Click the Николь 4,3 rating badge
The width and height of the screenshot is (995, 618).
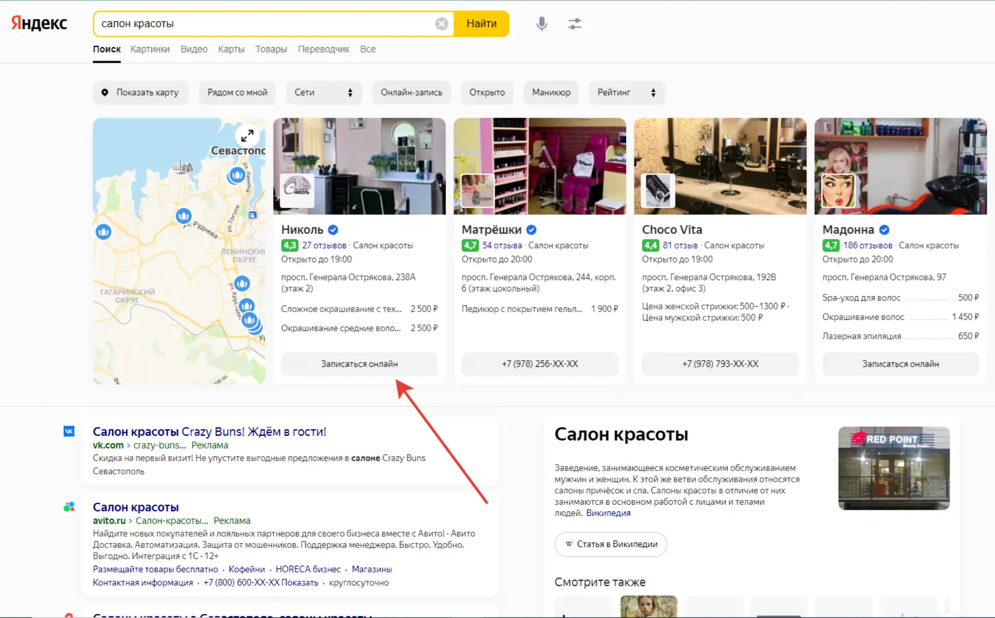coord(290,245)
